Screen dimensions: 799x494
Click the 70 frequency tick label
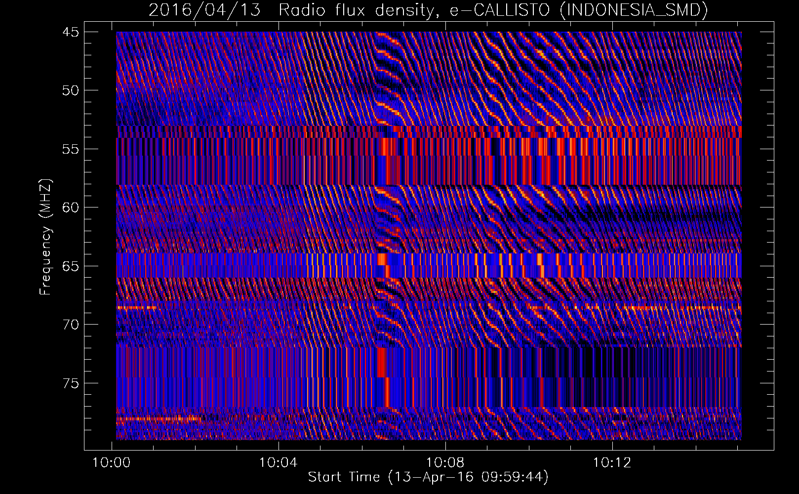71,325
